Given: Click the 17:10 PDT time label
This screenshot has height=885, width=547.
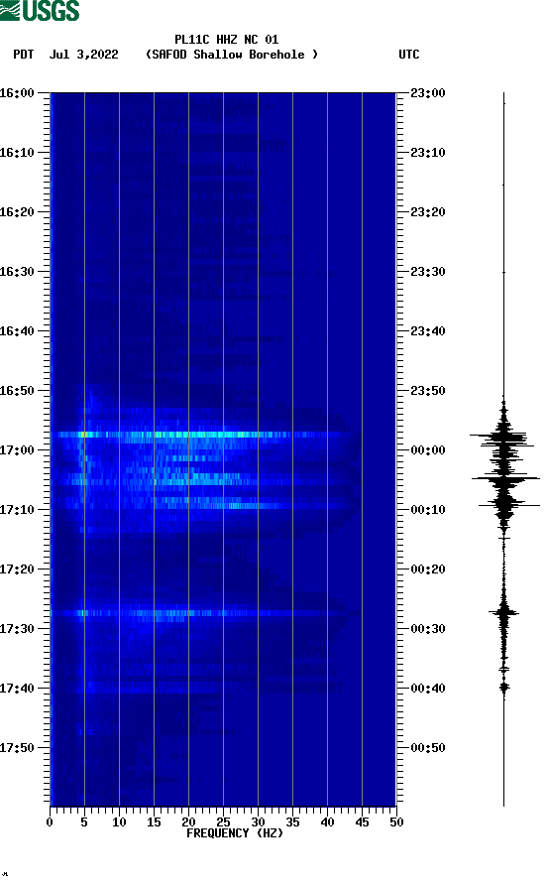Looking at the screenshot, I should coord(17,510).
